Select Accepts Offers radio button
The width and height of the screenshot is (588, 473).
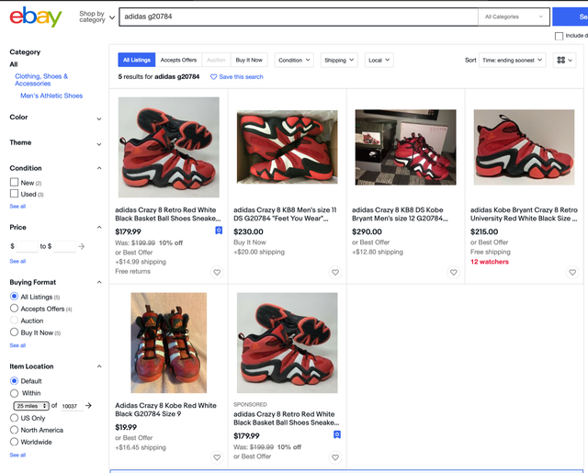[15, 309]
